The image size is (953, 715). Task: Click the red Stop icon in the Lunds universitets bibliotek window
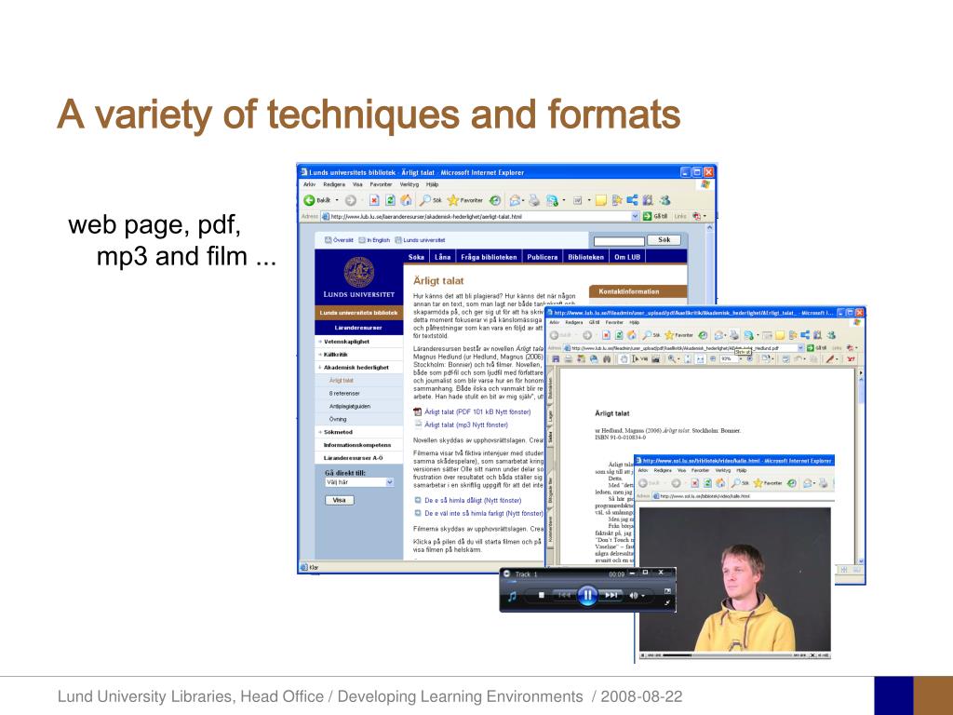click(x=374, y=200)
